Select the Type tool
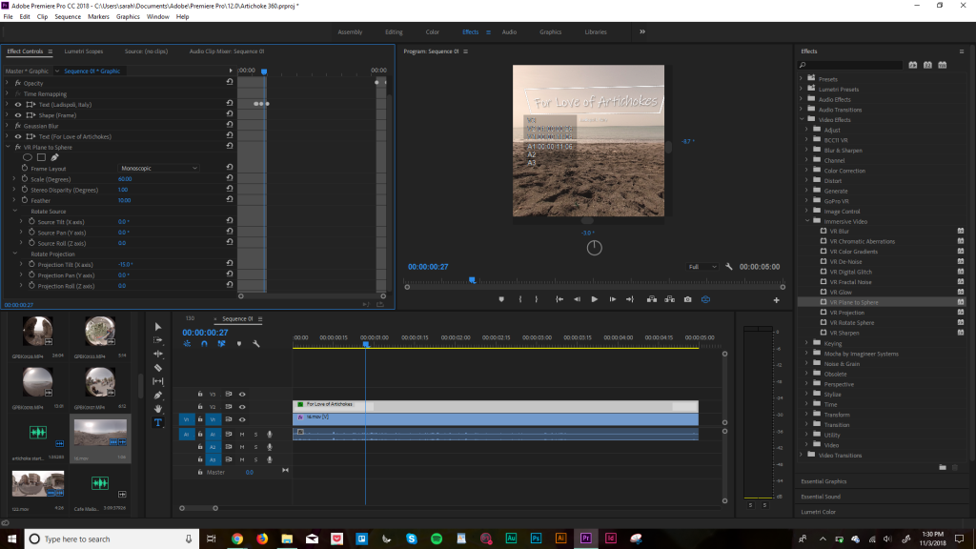 158,422
